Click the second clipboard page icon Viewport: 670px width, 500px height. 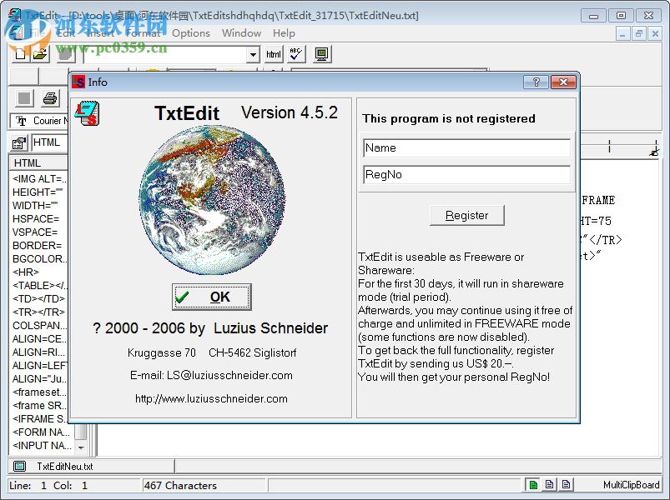[549, 483]
